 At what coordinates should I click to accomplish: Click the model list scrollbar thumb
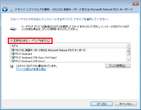tap(129, 51)
